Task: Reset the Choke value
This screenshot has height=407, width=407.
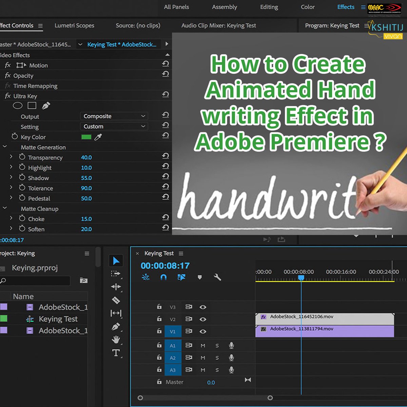Action: coord(166,217)
